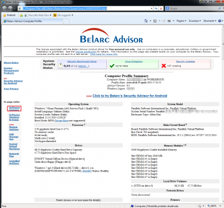
Task: Click the Add to favorites bar star icon
Action: point(21,15)
